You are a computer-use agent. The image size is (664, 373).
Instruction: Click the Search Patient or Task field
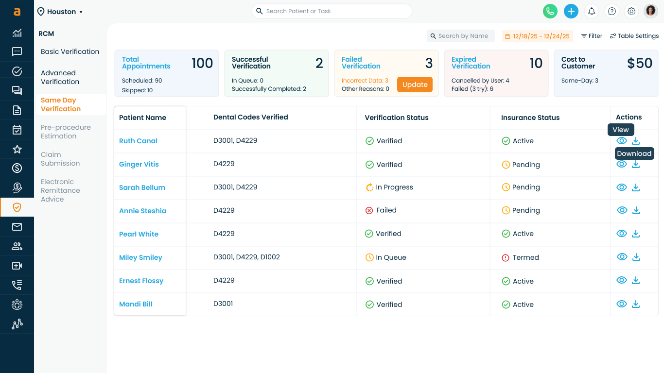pos(332,11)
